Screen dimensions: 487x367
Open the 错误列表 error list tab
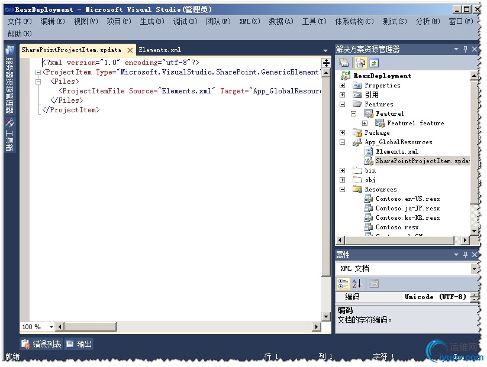click(41, 344)
